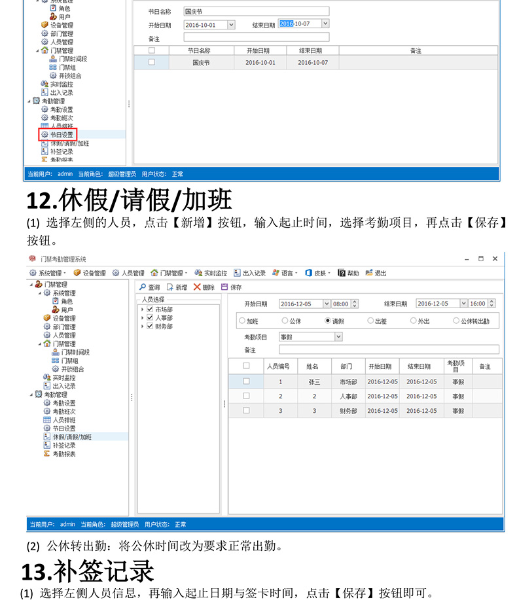Image resolution: width=517 pixels, height=600 pixels.
Task: Click the spinner beside the 08:00 time
Action: [355, 304]
